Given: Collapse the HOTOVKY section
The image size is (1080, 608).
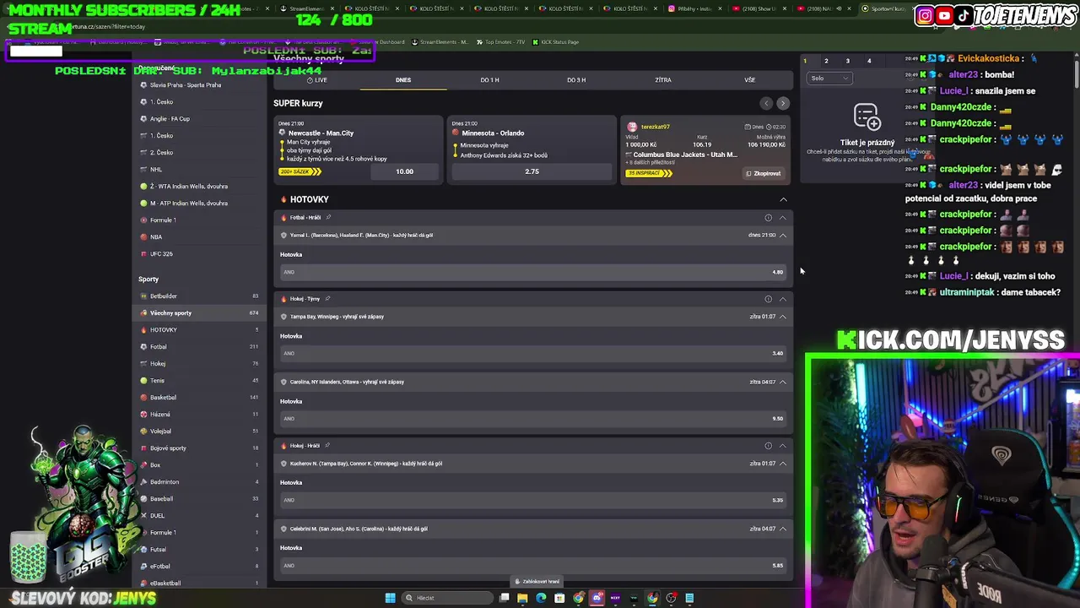Looking at the screenshot, I should tap(783, 199).
